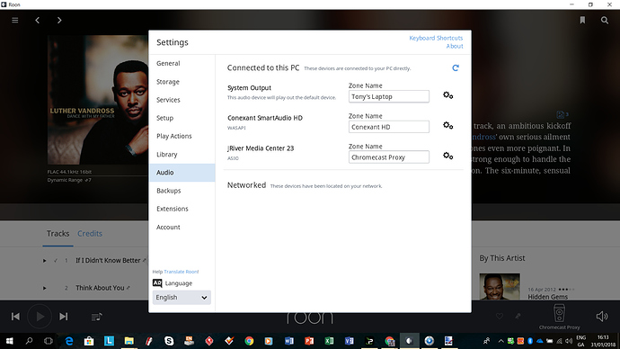
Task: Edit the Conexant HD zone name field
Action: click(x=389, y=127)
